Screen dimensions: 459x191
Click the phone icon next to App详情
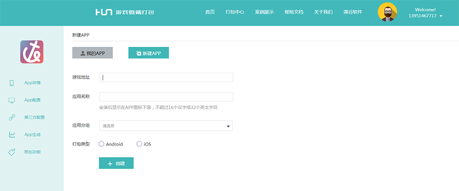(12, 83)
